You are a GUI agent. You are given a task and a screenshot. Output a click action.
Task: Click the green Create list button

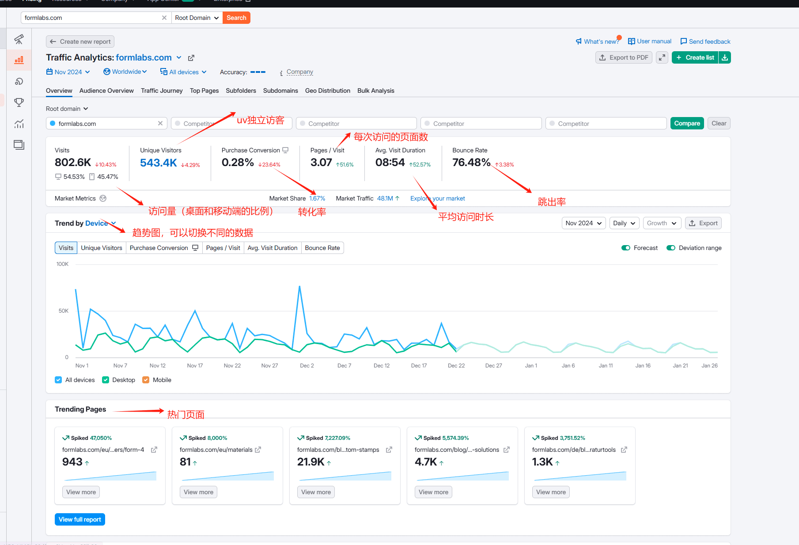[695, 57]
